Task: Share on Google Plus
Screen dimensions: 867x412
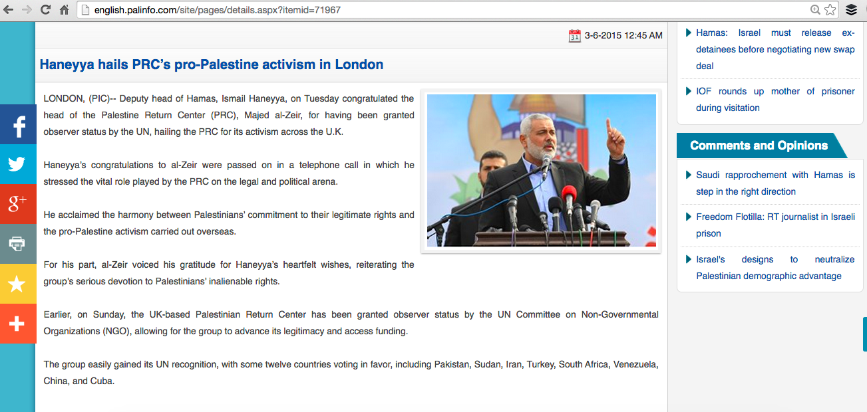Action: coord(18,204)
